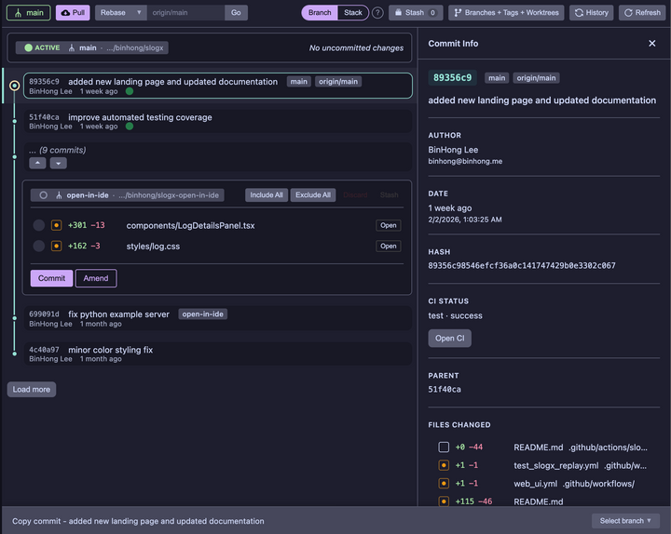The height and width of the screenshot is (534, 671).
Task: Open test_slogx_replay.yml in files changed
Action: [x=555, y=466]
